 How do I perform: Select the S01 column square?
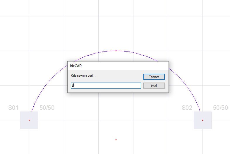coord(25,124)
